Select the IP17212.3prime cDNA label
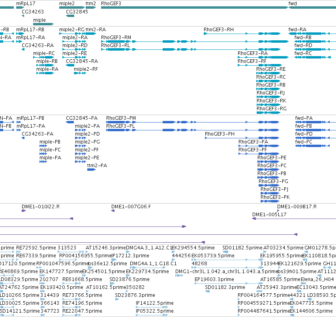This screenshot has width=336, height=317. (x=130, y=256)
